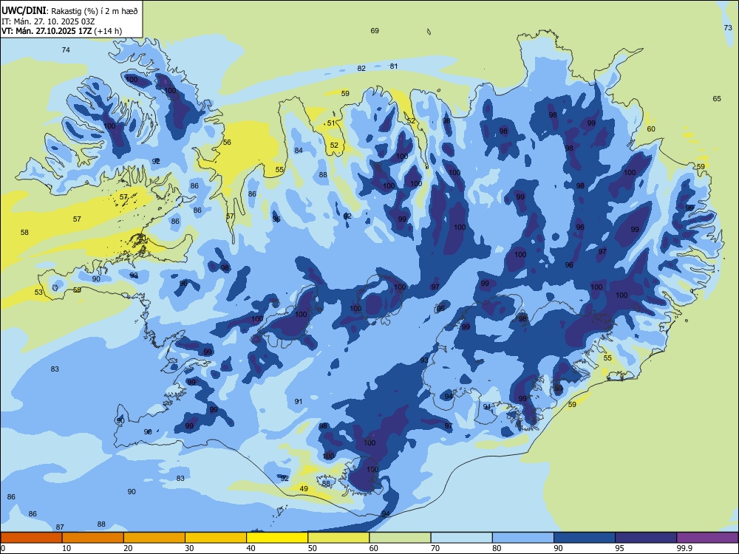Select the humidity value 49 on the map

(304, 488)
